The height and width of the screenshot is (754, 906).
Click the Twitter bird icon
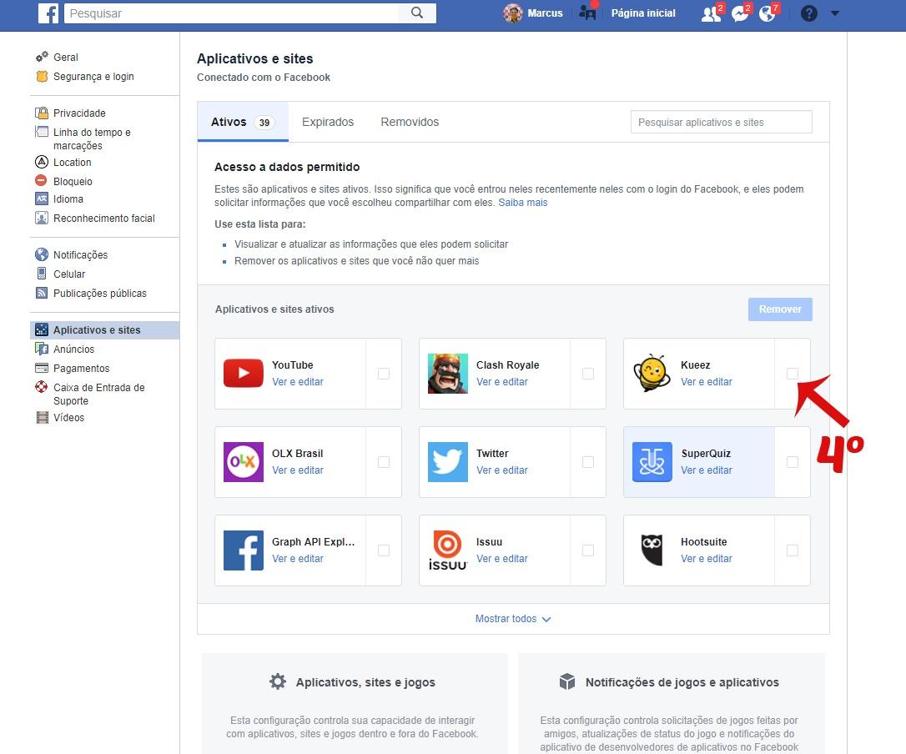(x=448, y=461)
